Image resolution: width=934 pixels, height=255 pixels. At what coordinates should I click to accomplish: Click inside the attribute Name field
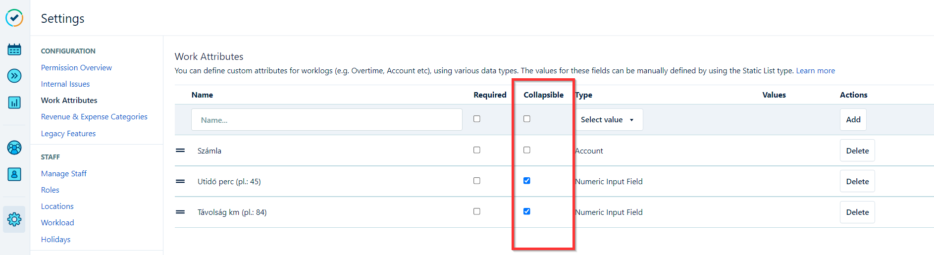tap(326, 120)
